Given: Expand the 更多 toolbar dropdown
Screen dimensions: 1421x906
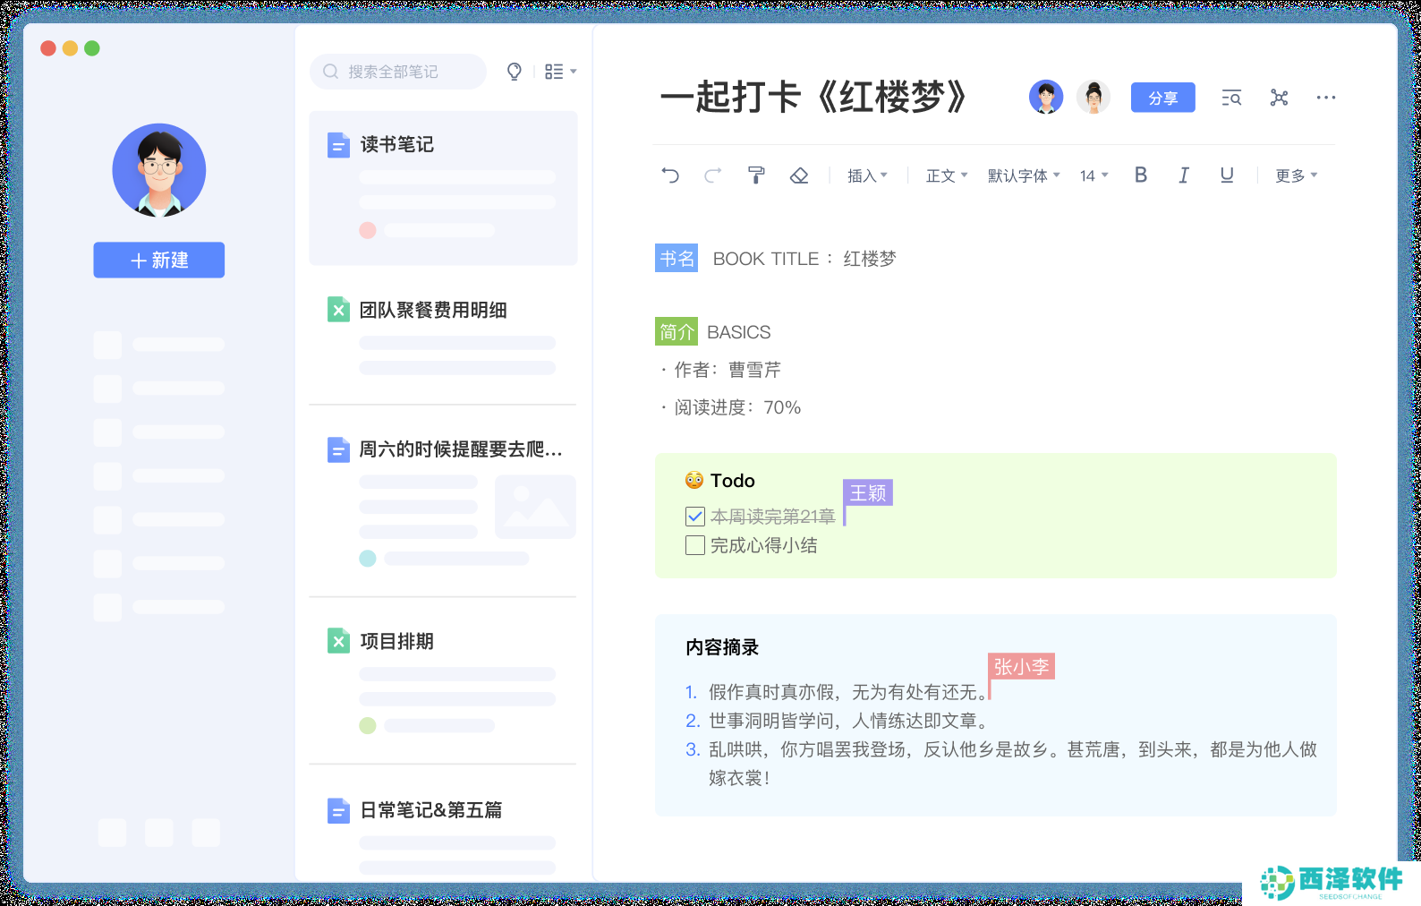Looking at the screenshot, I should click(x=1297, y=175).
